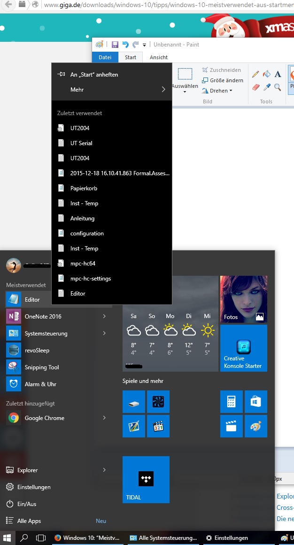
Task: Open the drive tile under Spiele und mehr
Action: point(134,401)
